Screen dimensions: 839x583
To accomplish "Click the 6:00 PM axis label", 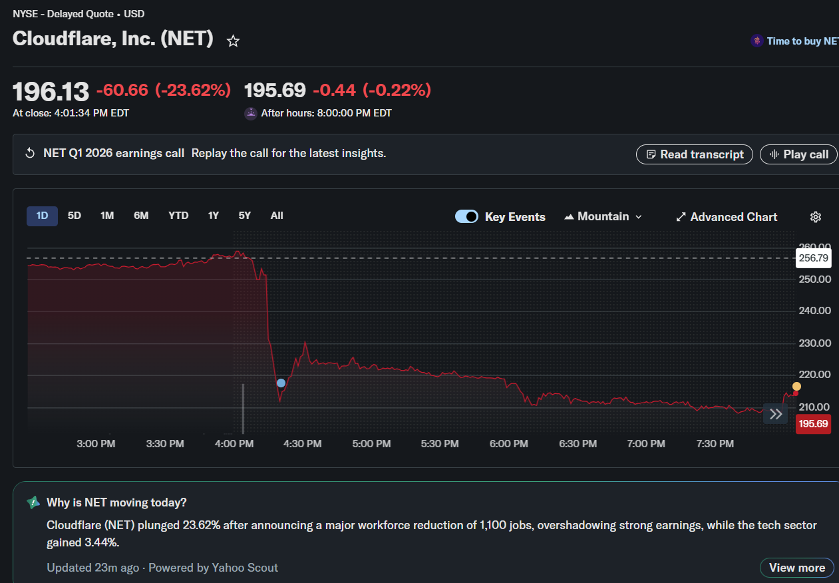I will tap(508, 444).
